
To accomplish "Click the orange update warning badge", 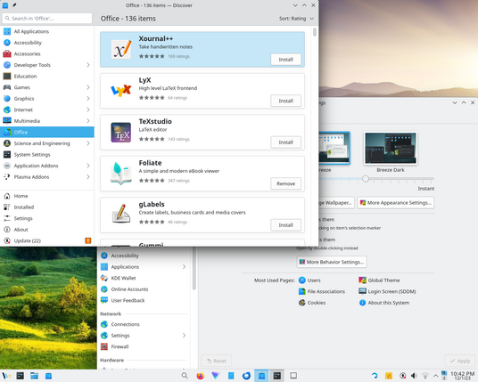I will 87,240.
